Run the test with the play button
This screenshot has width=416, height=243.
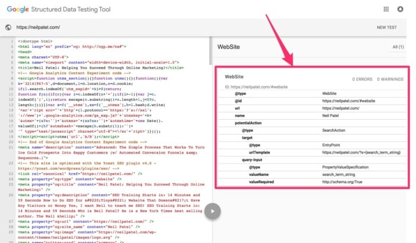pos(212,211)
